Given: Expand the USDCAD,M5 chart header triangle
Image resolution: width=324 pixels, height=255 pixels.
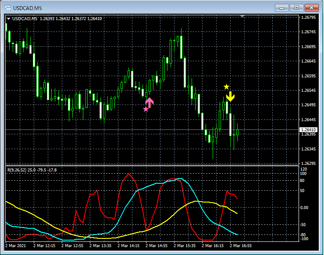Looking at the screenshot, I should (8, 19).
